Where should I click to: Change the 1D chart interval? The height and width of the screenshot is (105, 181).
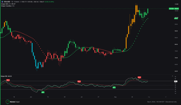(x=12, y=2)
